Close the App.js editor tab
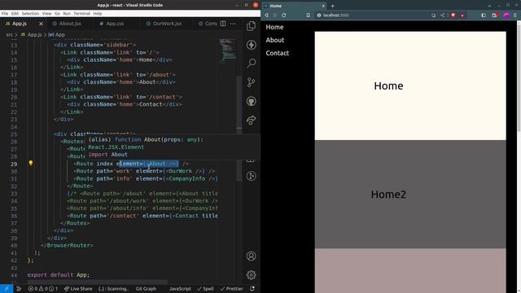Image resolution: width=521 pixels, height=293 pixels. [41, 24]
